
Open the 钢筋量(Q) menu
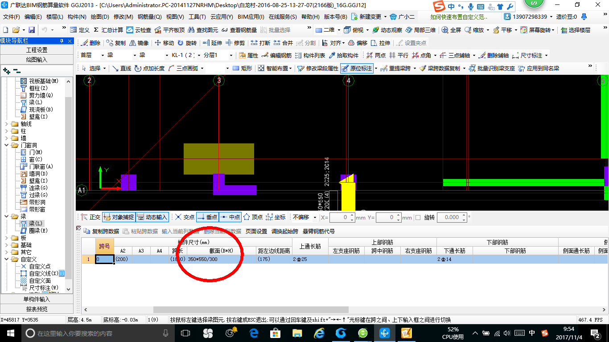[x=150, y=16]
